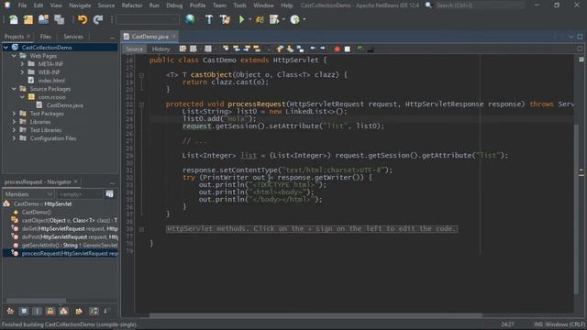Open the Refactor menu
The height and width of the screenshot is (330, 587).
click(132, 5)
